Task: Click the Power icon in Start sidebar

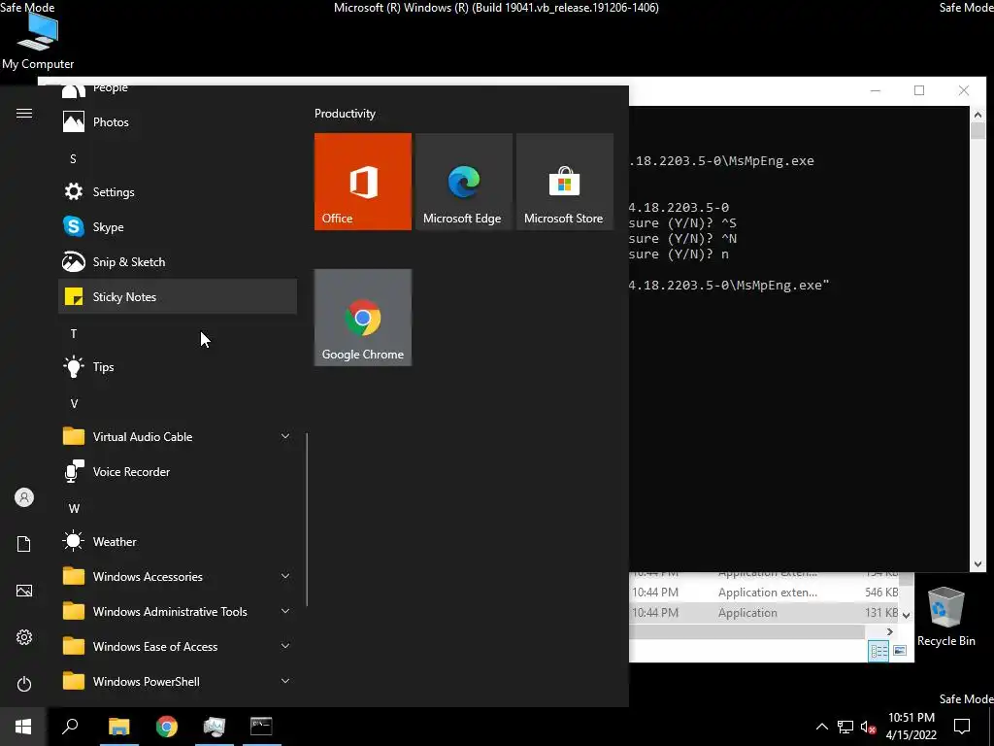Action: tap(24, 684)
